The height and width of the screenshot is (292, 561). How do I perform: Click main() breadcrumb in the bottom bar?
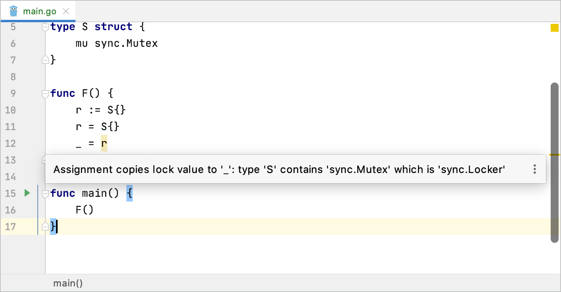[68, 283]
